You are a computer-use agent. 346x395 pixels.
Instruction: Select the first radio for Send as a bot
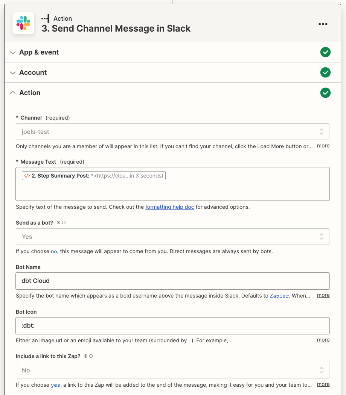pos(58,222)
